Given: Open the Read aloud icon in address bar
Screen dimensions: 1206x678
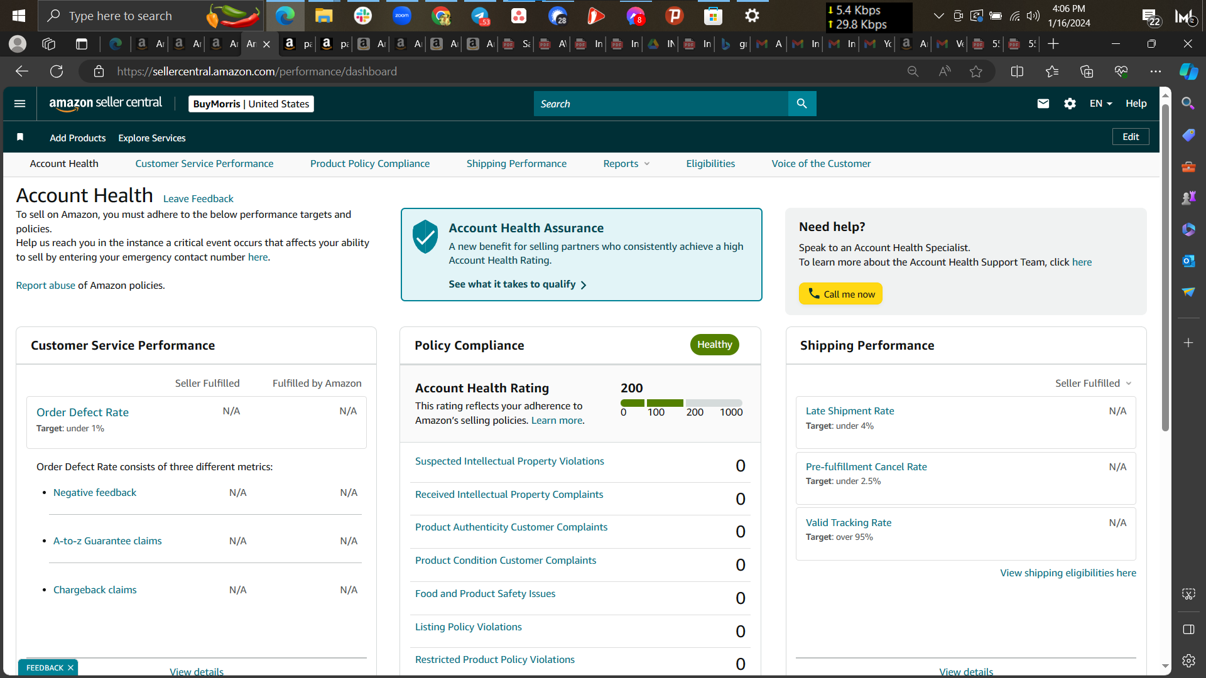Looking at the screenshot, I should pyautogui.click(x=945, y=72).
